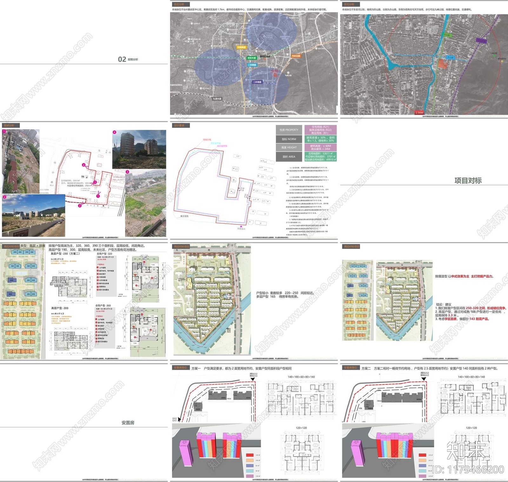
Task: Click the green 建筑密度≤30% norm cell
Action: pos(320,139)
